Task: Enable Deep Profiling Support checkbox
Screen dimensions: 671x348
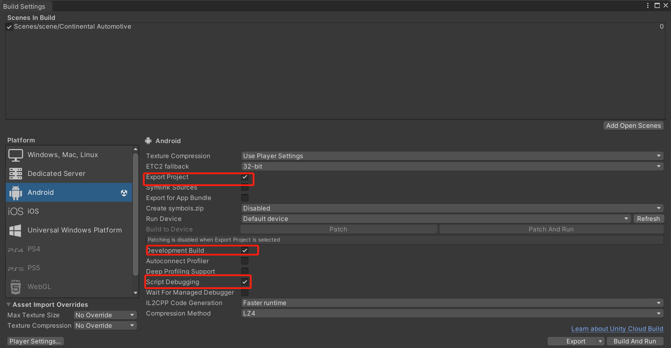Action: coord(245,271)
